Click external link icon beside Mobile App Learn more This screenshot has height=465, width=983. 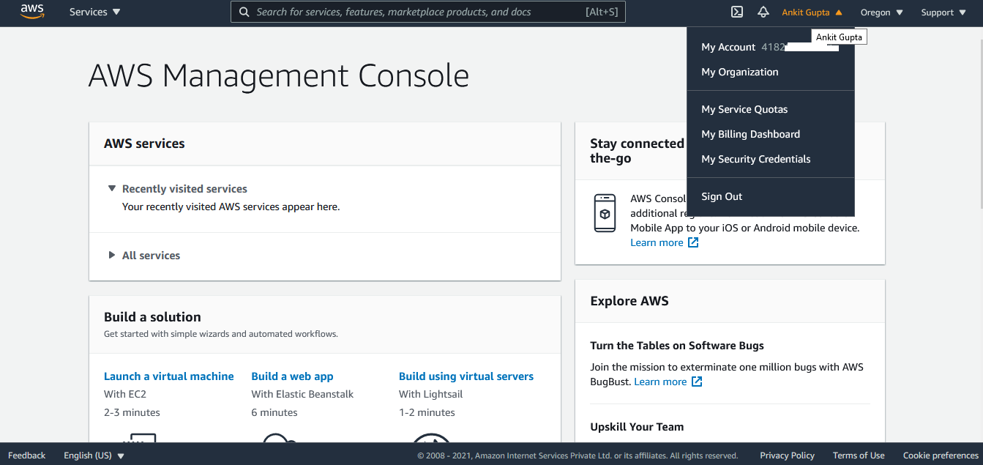click(x=693, y=242)
